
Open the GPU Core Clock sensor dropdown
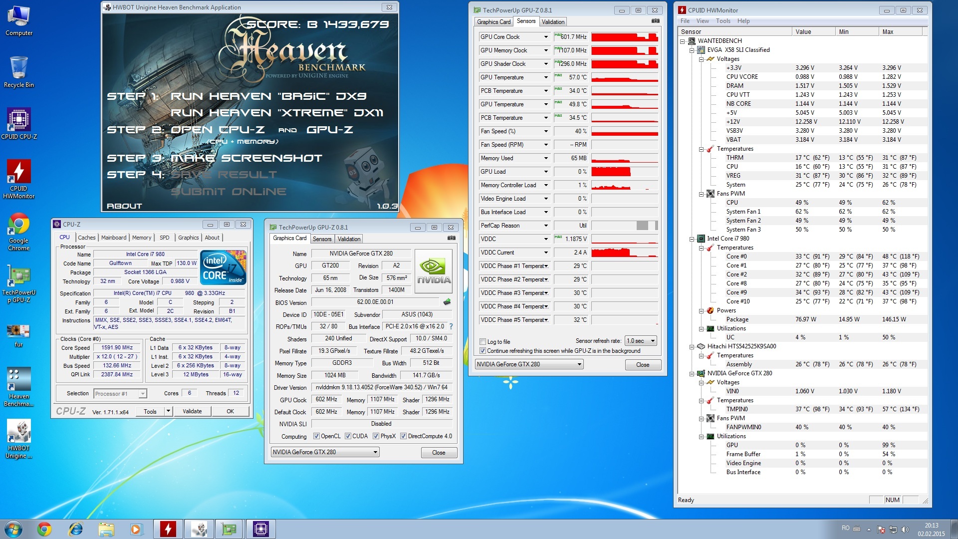click(546, 37)
